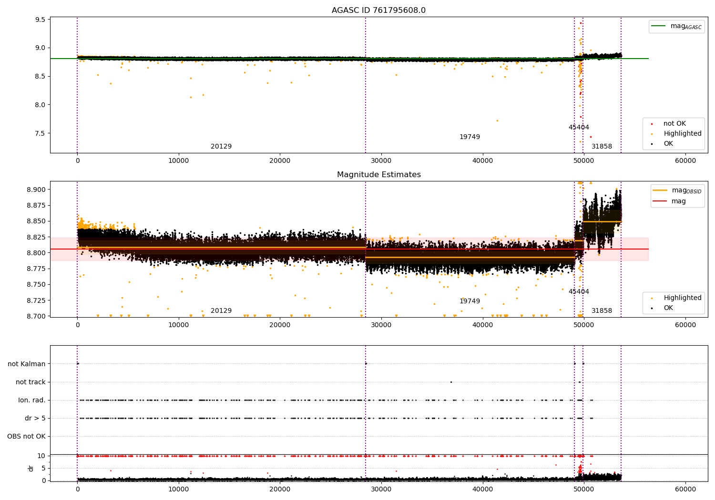Click y-tick 8.725 on Magnitude Estimates plot

click(x=36, y=300)
